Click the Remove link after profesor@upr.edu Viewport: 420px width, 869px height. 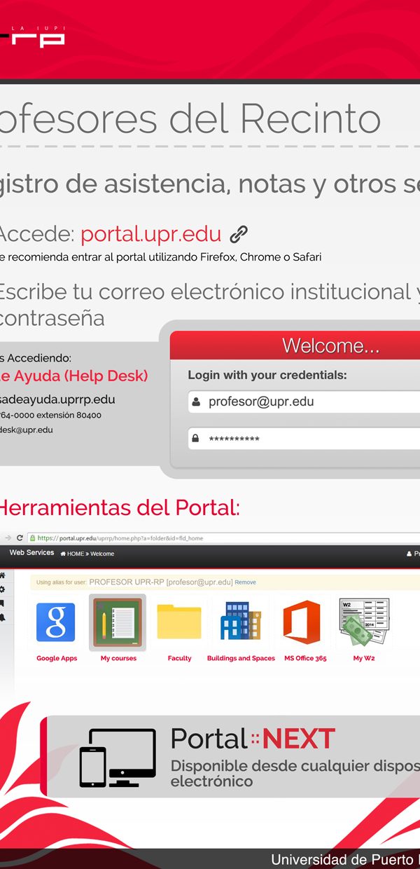pos(245,582)
